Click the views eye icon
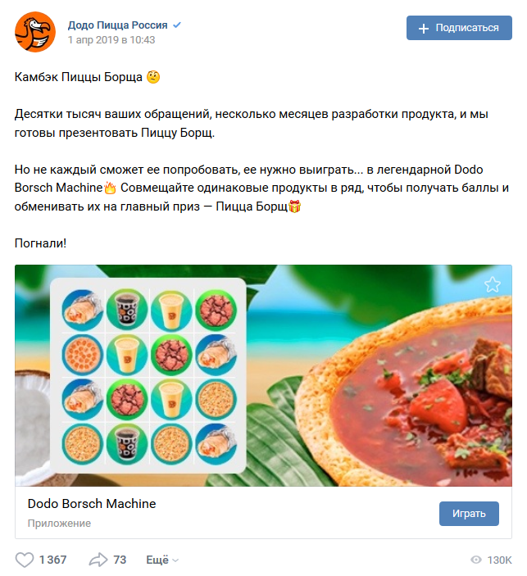 click(476, 560)
